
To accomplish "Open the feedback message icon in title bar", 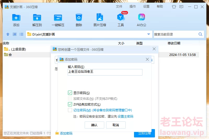I will tap(181, 7).
